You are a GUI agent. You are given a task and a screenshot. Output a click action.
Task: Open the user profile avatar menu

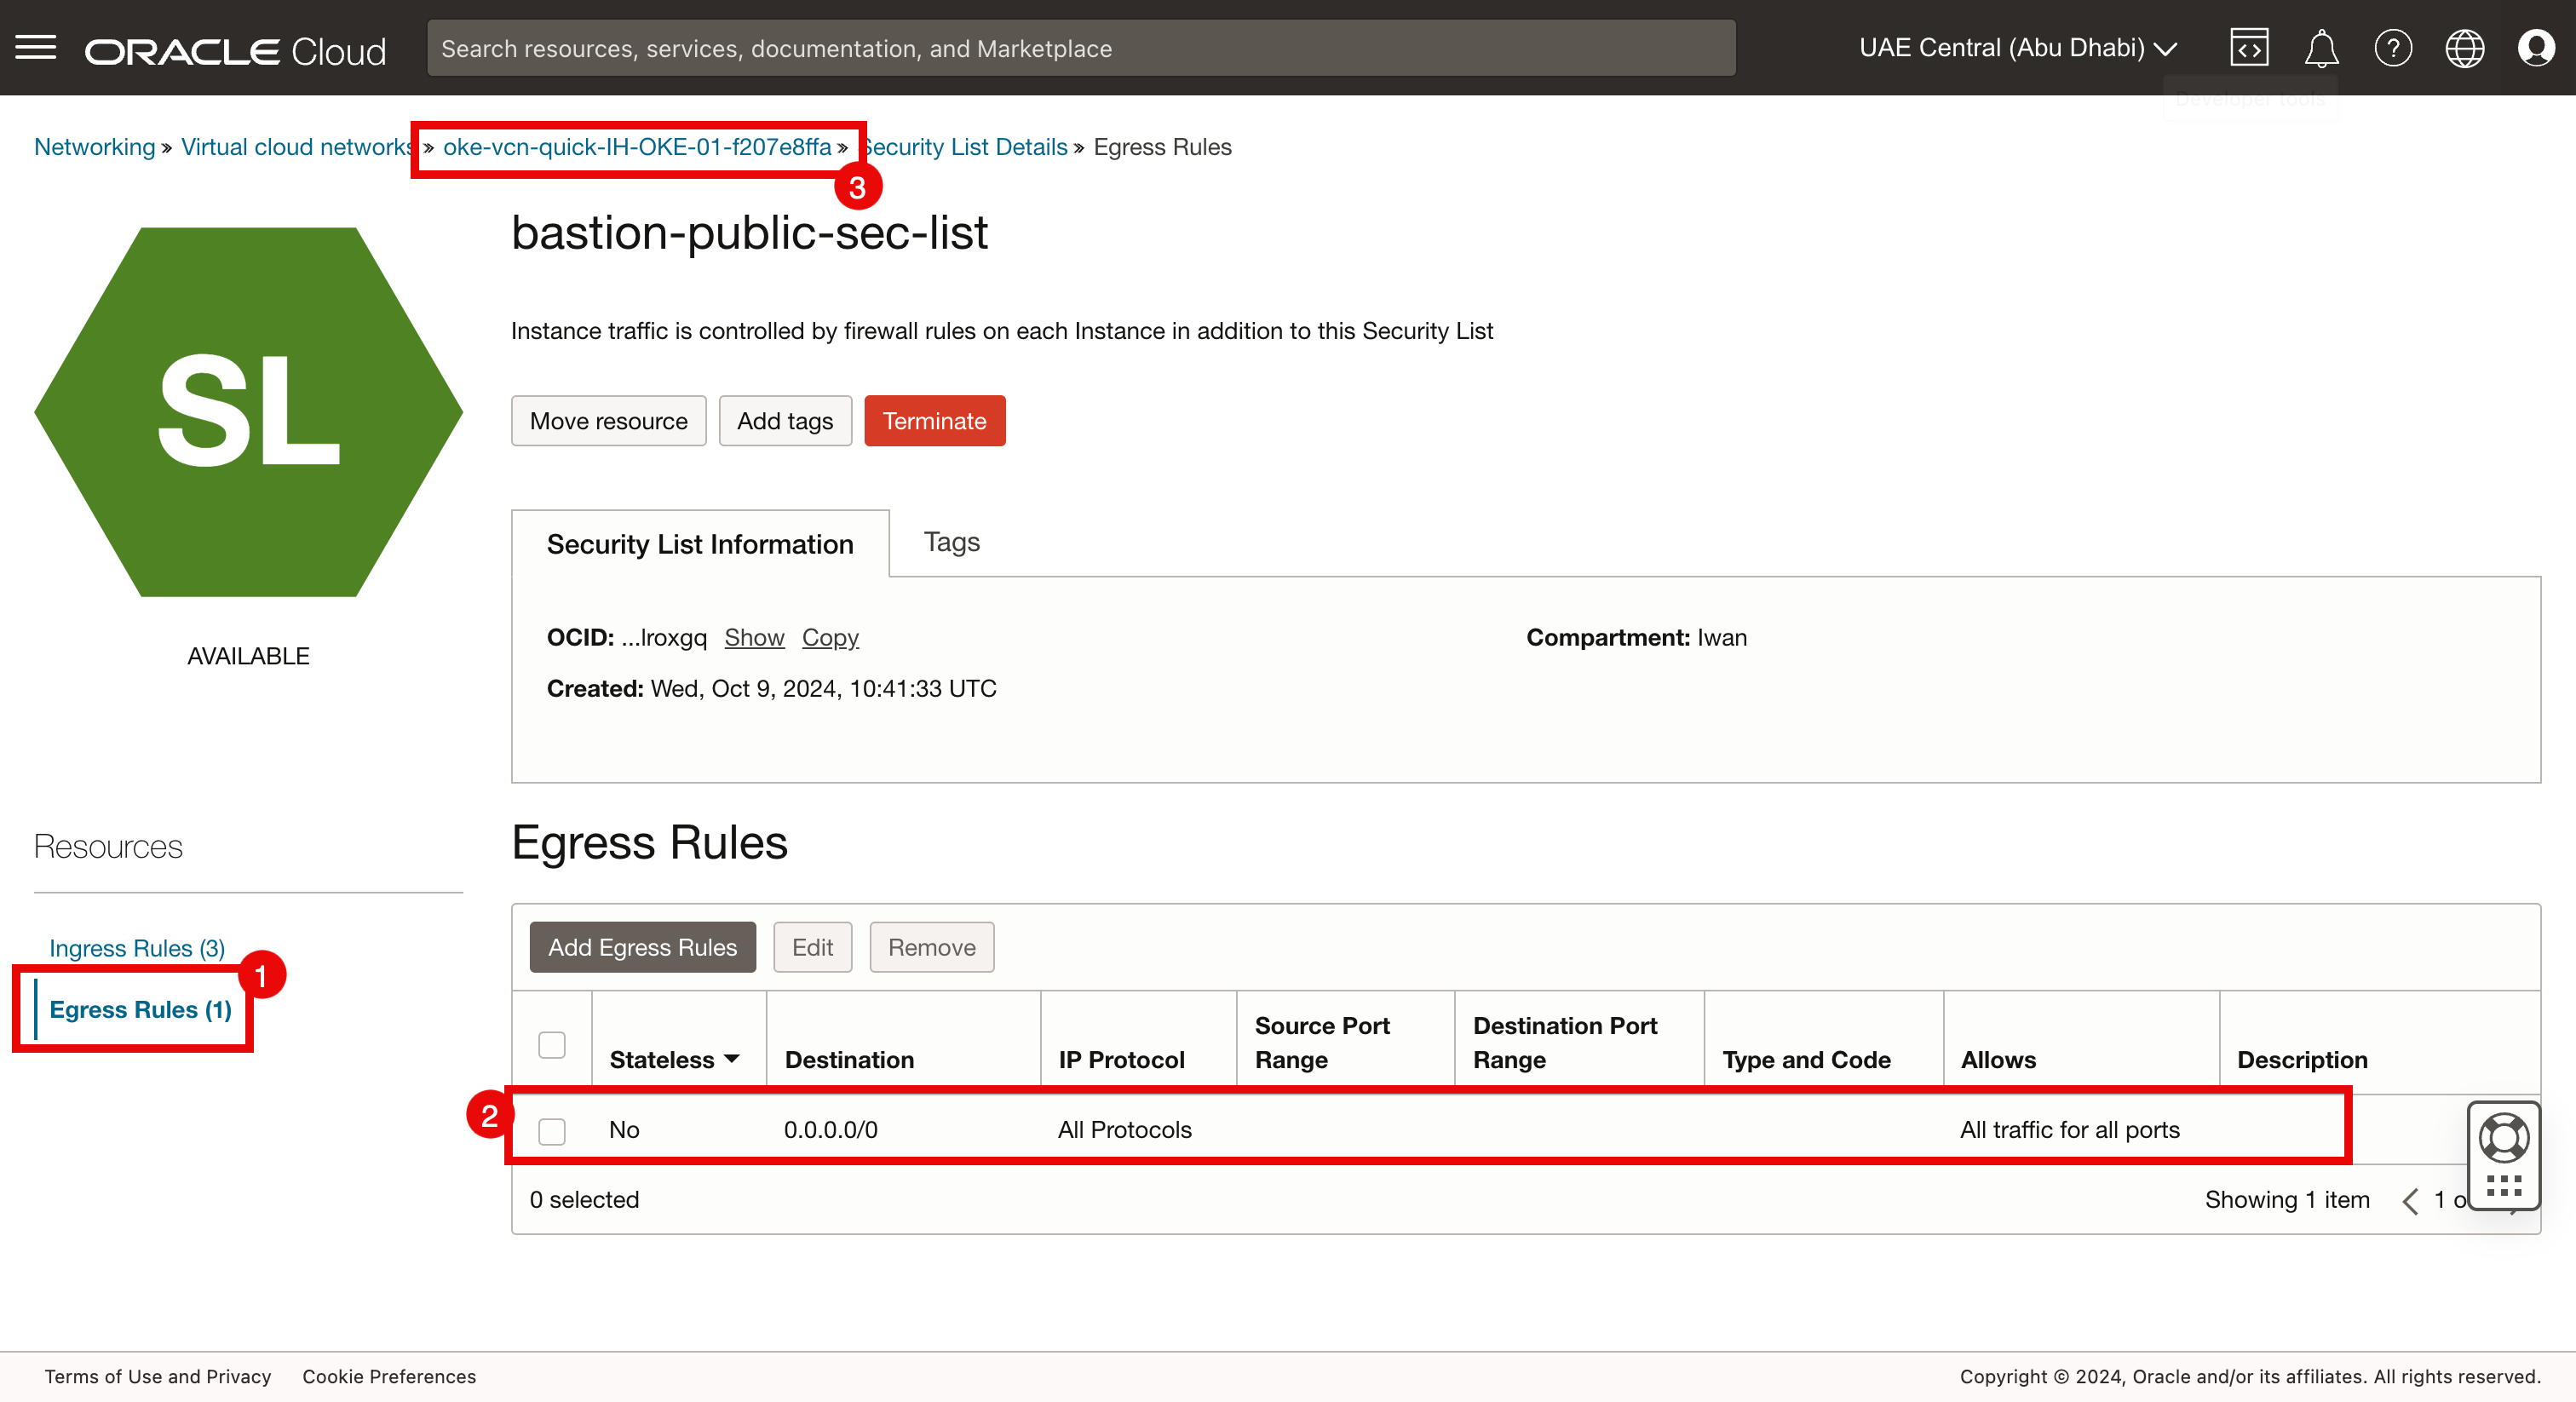(2536, 47)
